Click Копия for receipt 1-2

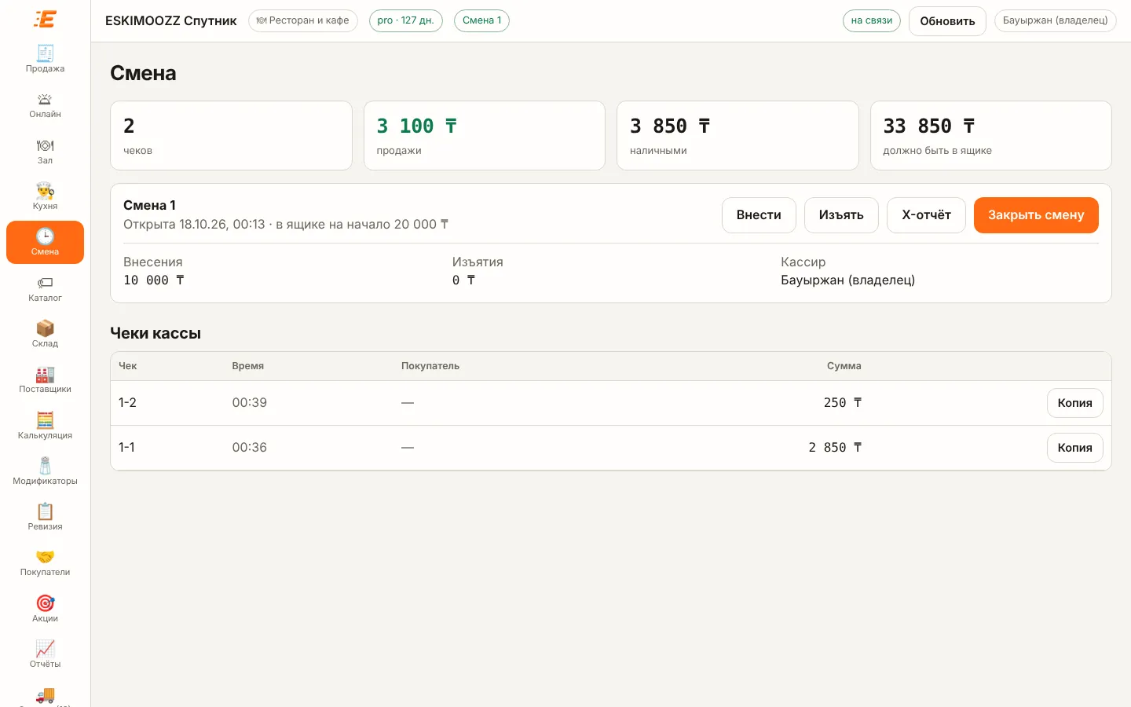pyautogui.click(x=1074, y=403)
